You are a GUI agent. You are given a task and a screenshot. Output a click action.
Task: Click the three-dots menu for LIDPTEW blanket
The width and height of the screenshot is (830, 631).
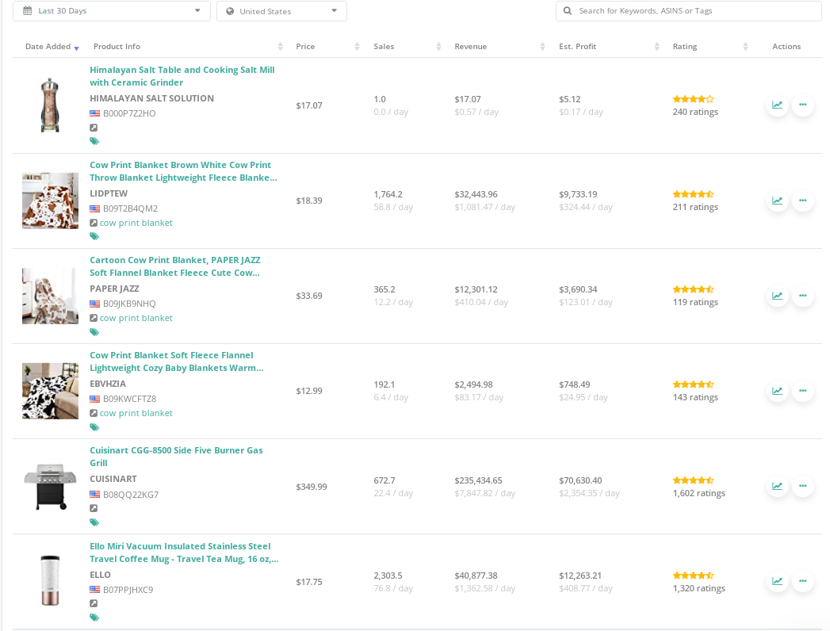click(802, 201)
